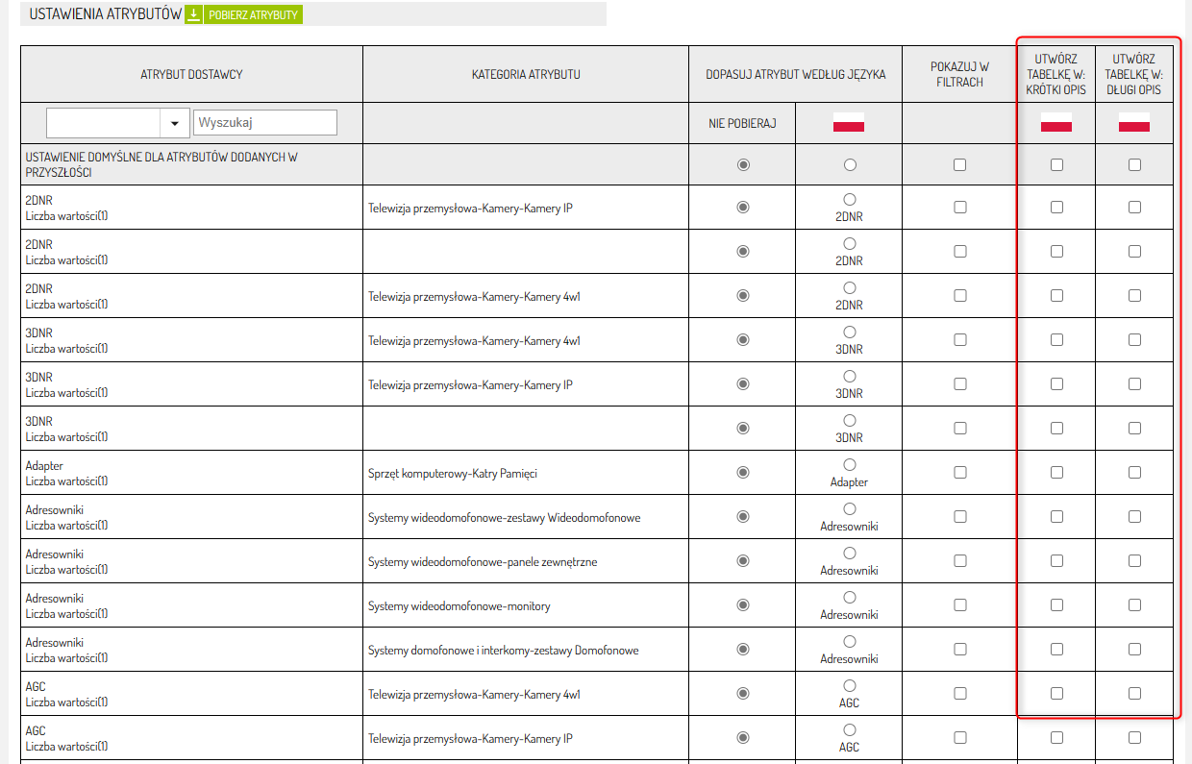The image size is (1192, 764).
Task: Click the Dopasuj atrybut według języka header
Action: (x=795, y=74)
